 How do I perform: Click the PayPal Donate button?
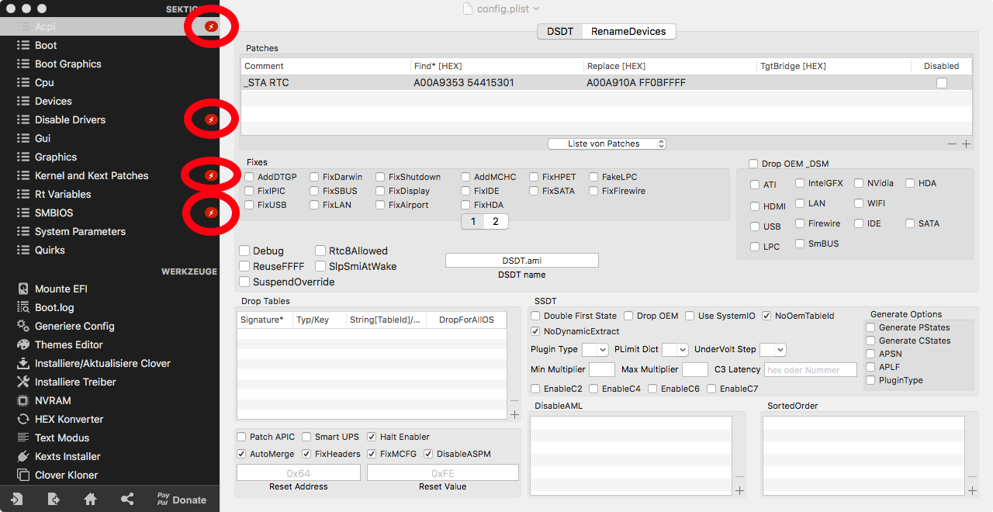pyautogui.click(x=181, y=500)
